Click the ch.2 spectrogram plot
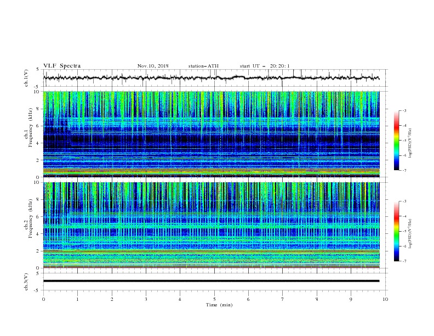This screenshot has width=434, height=336. [211, 225]
